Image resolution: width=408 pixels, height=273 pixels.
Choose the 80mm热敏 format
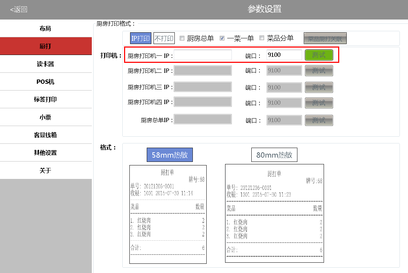[274, 155]
